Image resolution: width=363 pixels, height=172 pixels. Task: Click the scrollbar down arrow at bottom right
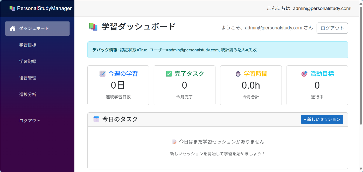[x=361, y=169]
